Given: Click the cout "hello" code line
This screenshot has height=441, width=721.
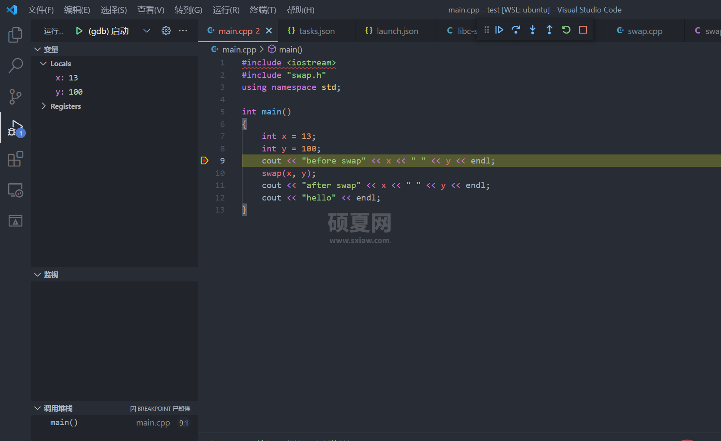Looking at the screenshot, I should tap(321, 197).
